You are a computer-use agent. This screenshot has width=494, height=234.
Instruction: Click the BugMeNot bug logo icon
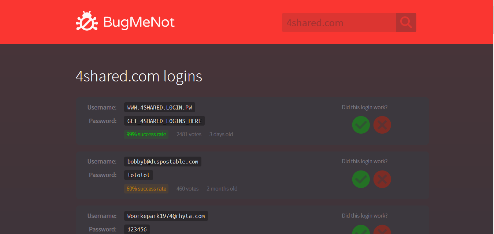[x=86, y=22]
